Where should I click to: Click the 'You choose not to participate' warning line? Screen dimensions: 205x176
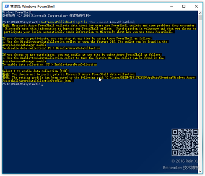pyautogui.click(x=69, y=74)
